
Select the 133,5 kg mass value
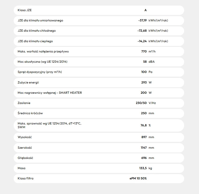pos(143,168)
